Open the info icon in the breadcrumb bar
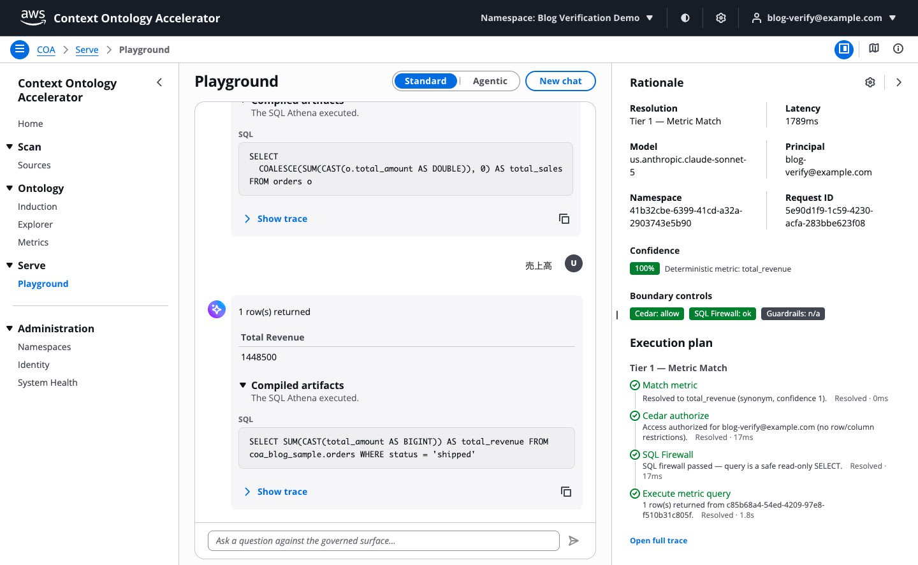The image size is (918, 565). tap(898, 48)
